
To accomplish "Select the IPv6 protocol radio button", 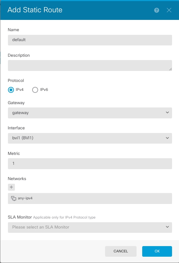I will tap(35, 90).
